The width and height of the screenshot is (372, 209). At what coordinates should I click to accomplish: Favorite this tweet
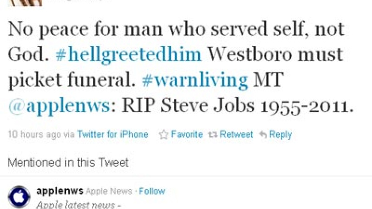coord(186,134)
